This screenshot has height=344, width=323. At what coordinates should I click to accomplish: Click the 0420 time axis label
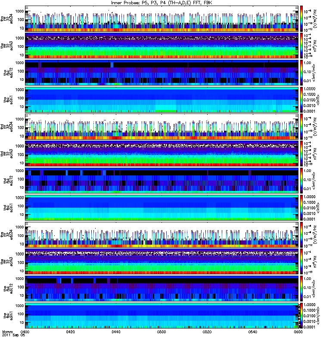(70, 332)
